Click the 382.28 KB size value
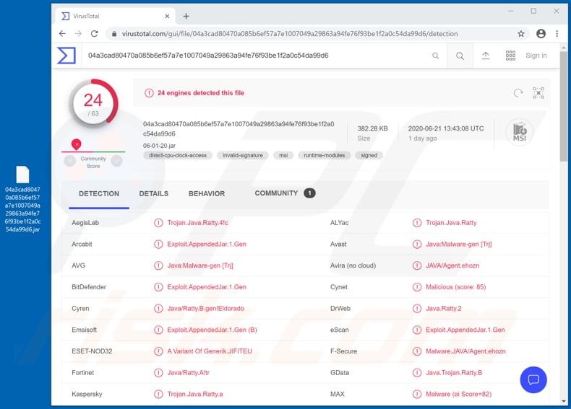Image resolution: width=571 pixels, height=409 pixels. [x=372, y=128]
